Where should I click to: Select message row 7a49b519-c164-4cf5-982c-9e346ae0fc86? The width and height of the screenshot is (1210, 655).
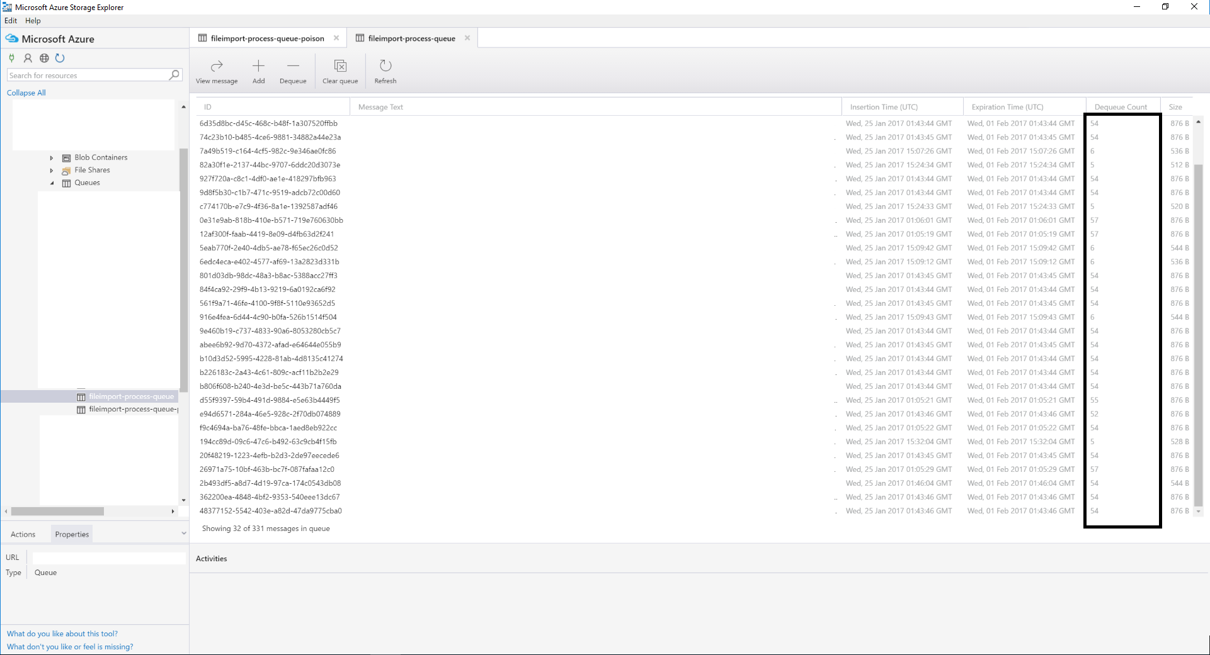click(694, 151)
